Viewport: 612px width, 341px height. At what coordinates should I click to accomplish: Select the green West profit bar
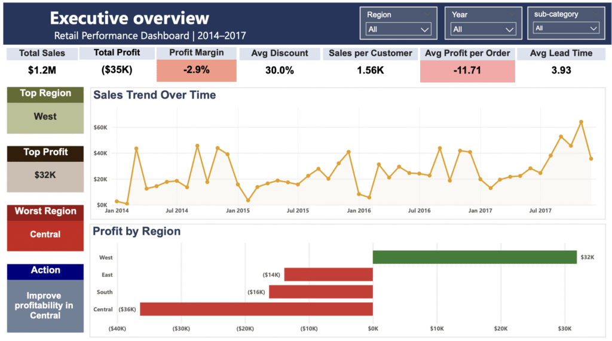[x=475, y=257]
